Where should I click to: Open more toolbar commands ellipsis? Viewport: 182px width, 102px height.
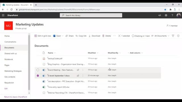(114, 36)
